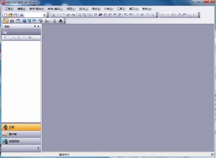Close the navigation panel with X
216x158 pixels.
[x=38, y=26]
